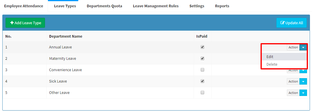This screenshot has height=112, width=312.
Task: Open the Settings tab
Action: click(197, 6)
